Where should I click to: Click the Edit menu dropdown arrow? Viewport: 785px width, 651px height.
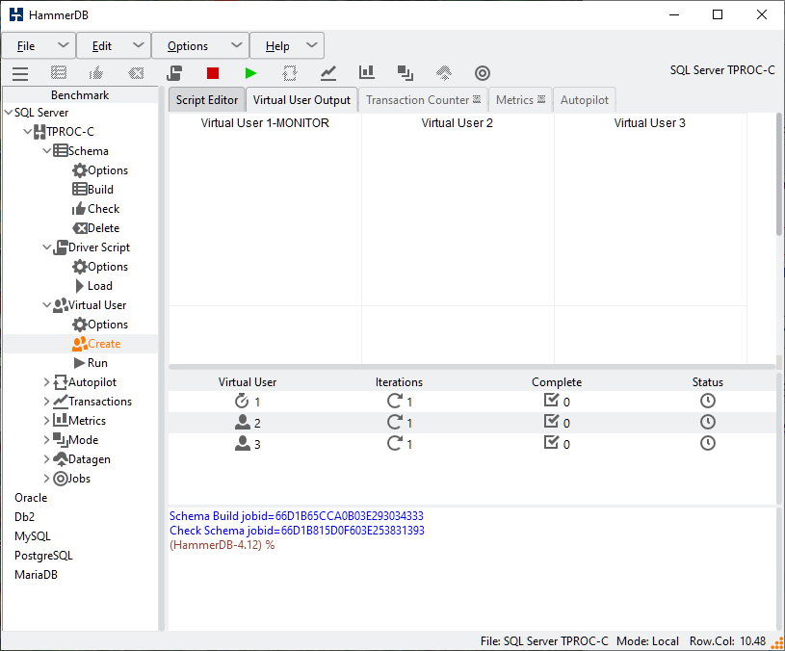(138, 45)
